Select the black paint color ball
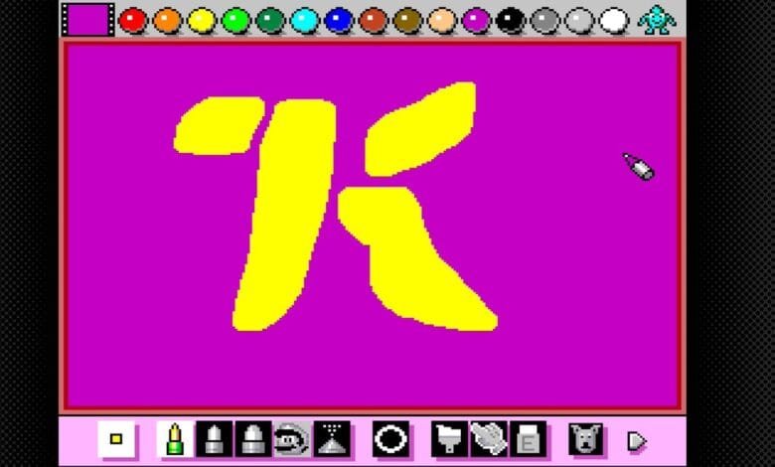 (511, 20)
